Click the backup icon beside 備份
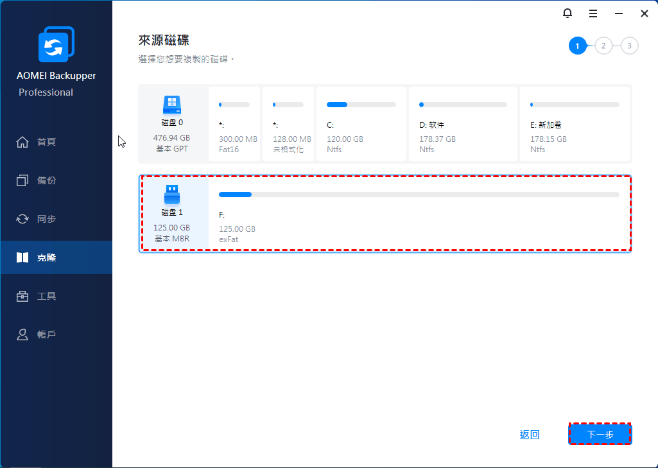 tap(22, 180)
